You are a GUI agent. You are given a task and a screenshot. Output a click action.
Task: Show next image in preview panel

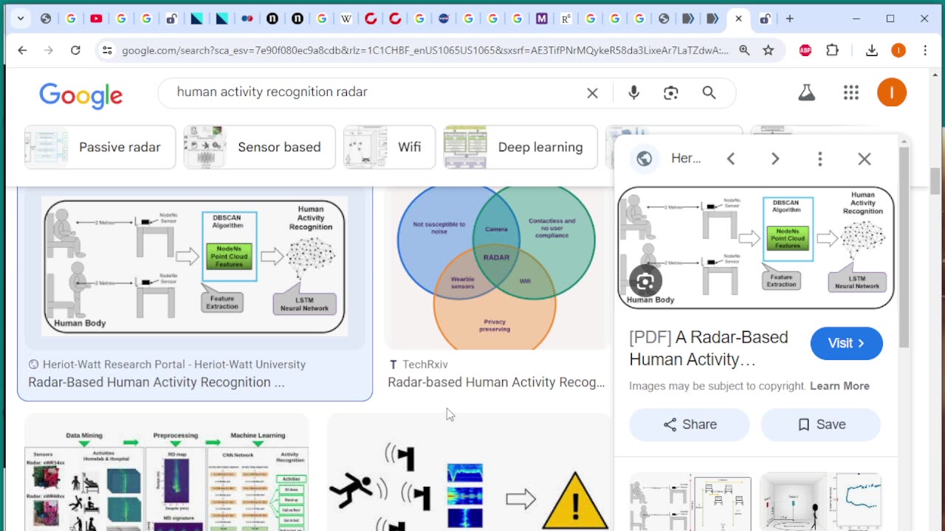(775, 159)
